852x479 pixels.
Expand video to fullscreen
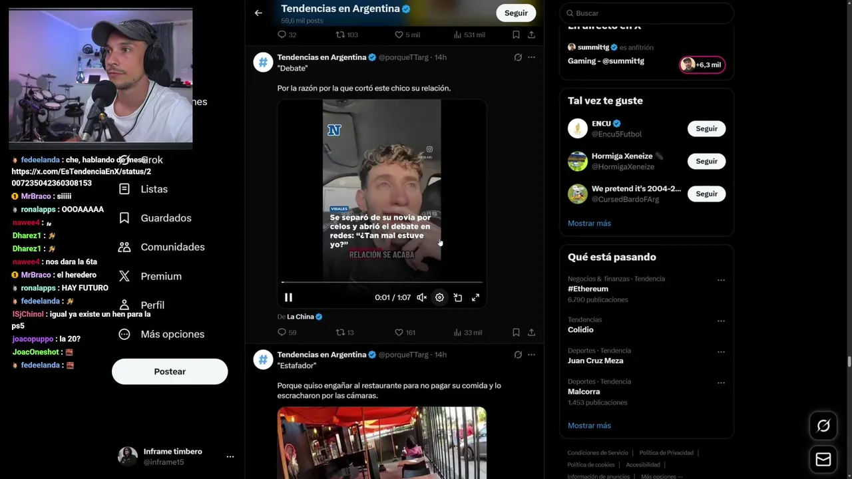click(475, 297)
